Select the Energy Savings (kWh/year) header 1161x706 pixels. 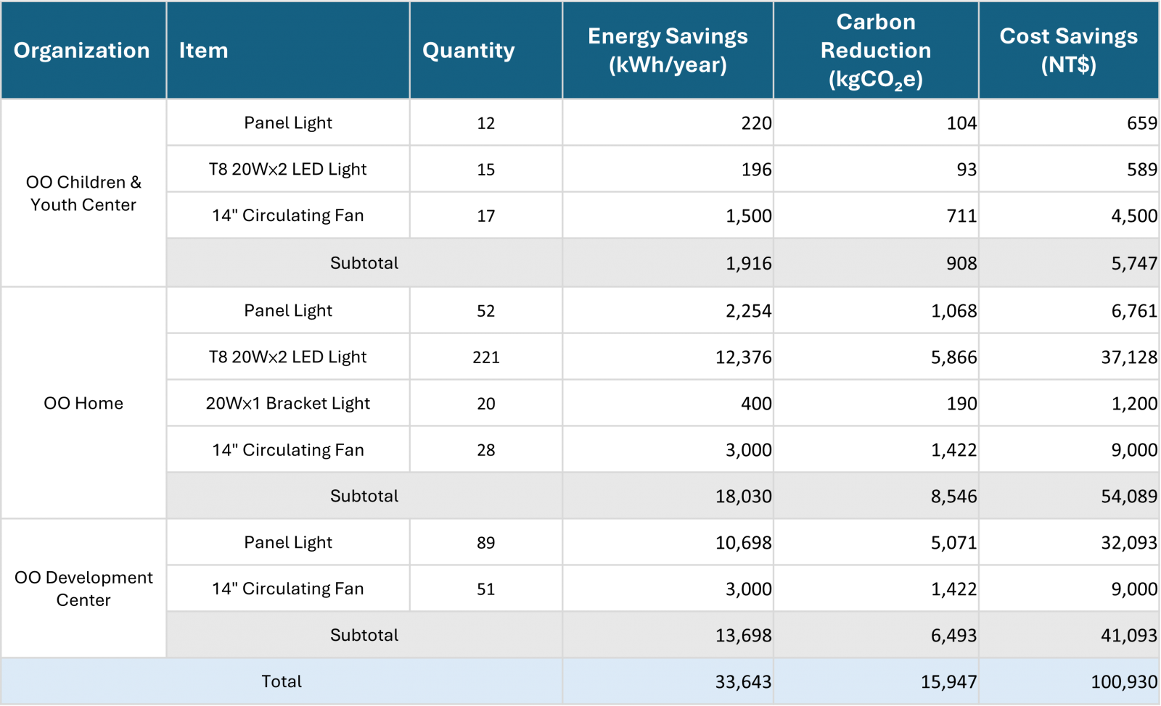667,50
